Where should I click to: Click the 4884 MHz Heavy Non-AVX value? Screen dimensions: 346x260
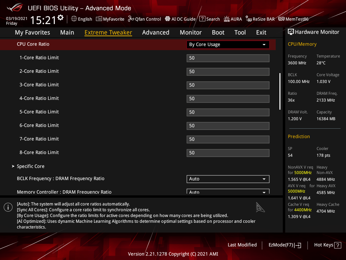point(326,179)
